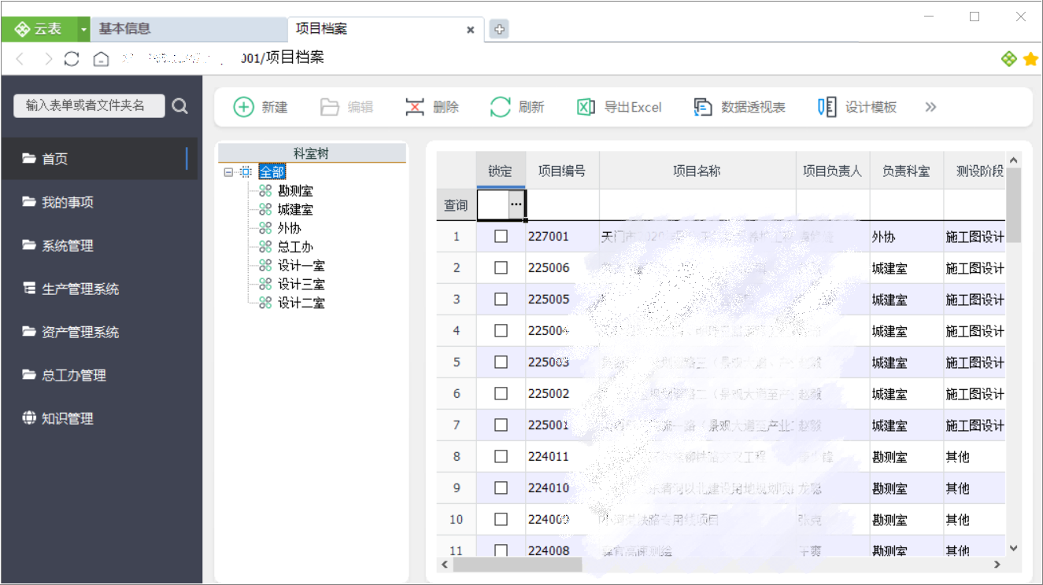Collapse the 全部 tree node

pyautogui.click(x=228, y=172)
